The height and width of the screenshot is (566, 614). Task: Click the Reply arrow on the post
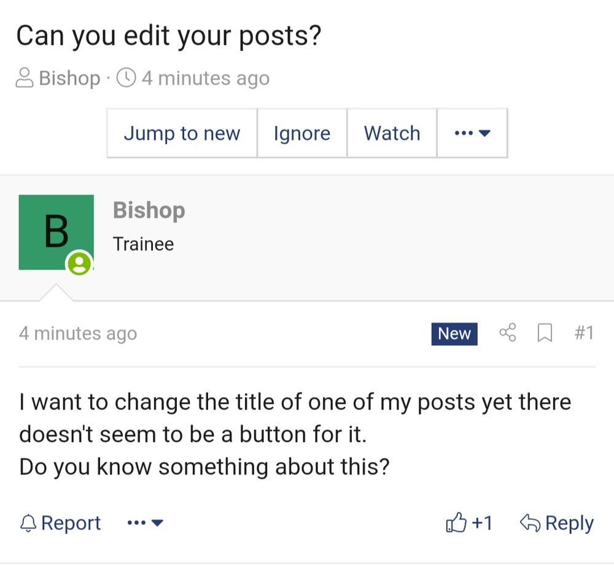[529, 523]
